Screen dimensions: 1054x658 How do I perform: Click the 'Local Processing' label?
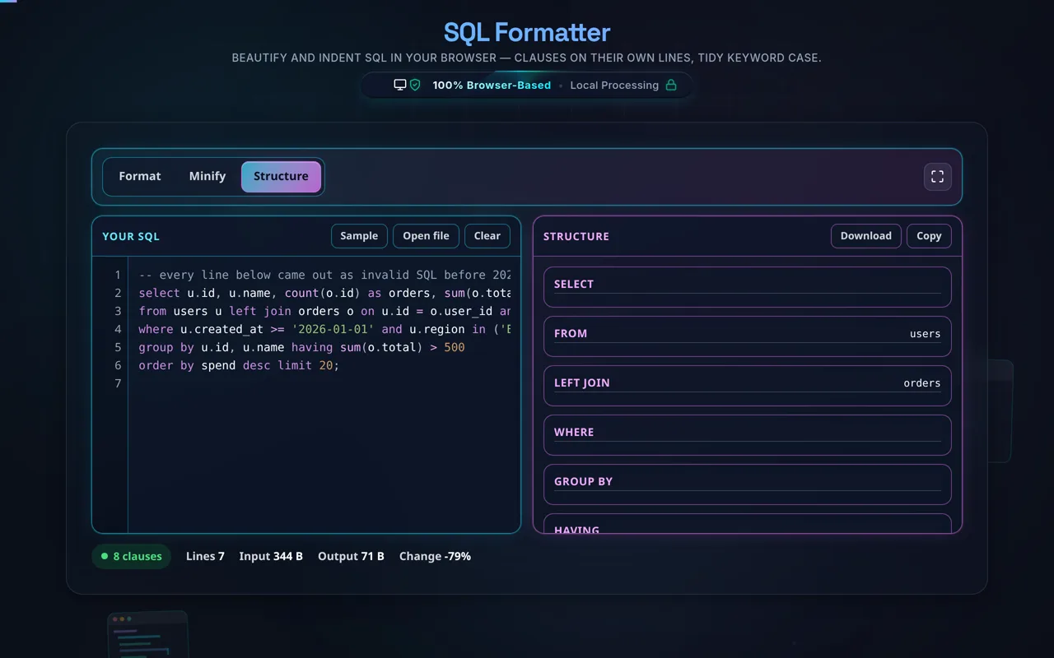(614, 85)
